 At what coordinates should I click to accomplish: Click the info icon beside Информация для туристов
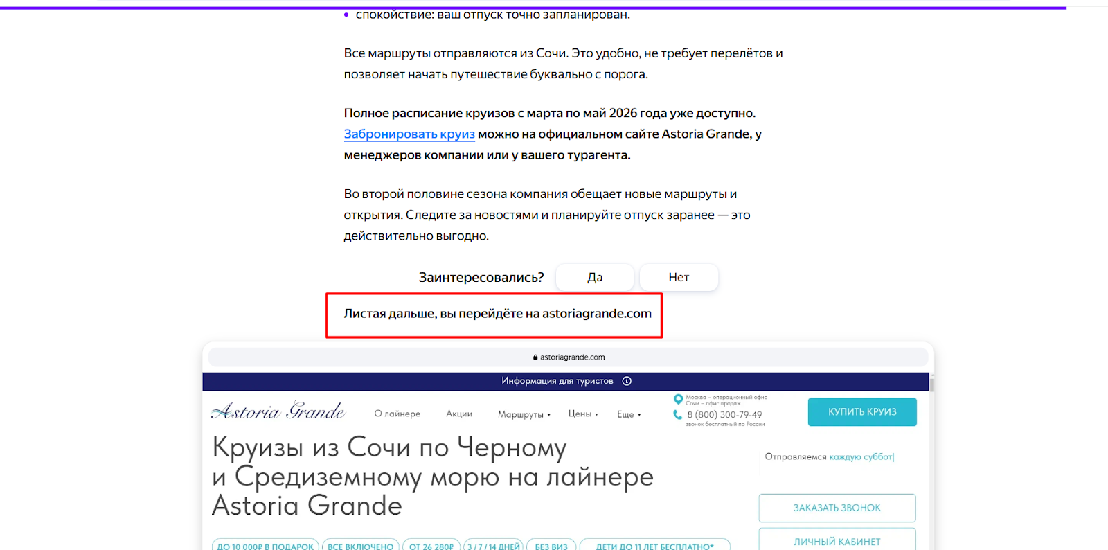point(627,381)
